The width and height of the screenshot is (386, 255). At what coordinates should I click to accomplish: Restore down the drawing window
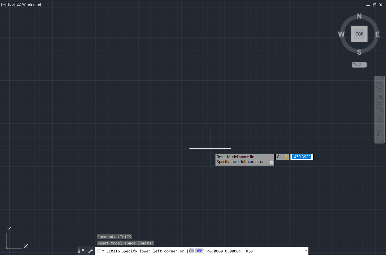tap(374, 5)
